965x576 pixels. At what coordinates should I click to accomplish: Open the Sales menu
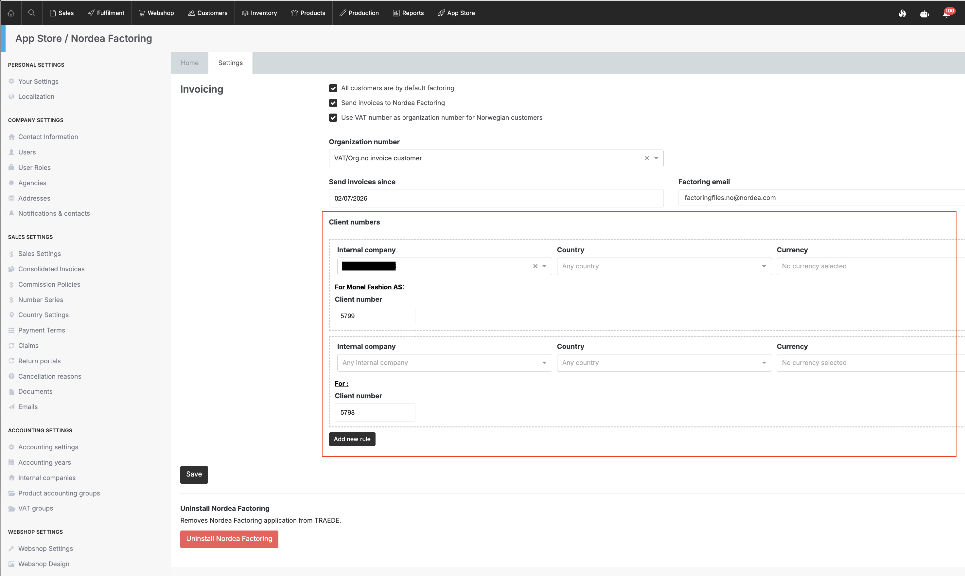[x=62, y=13]
